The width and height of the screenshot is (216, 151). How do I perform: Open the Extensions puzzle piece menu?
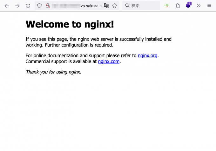pos(178,6)
